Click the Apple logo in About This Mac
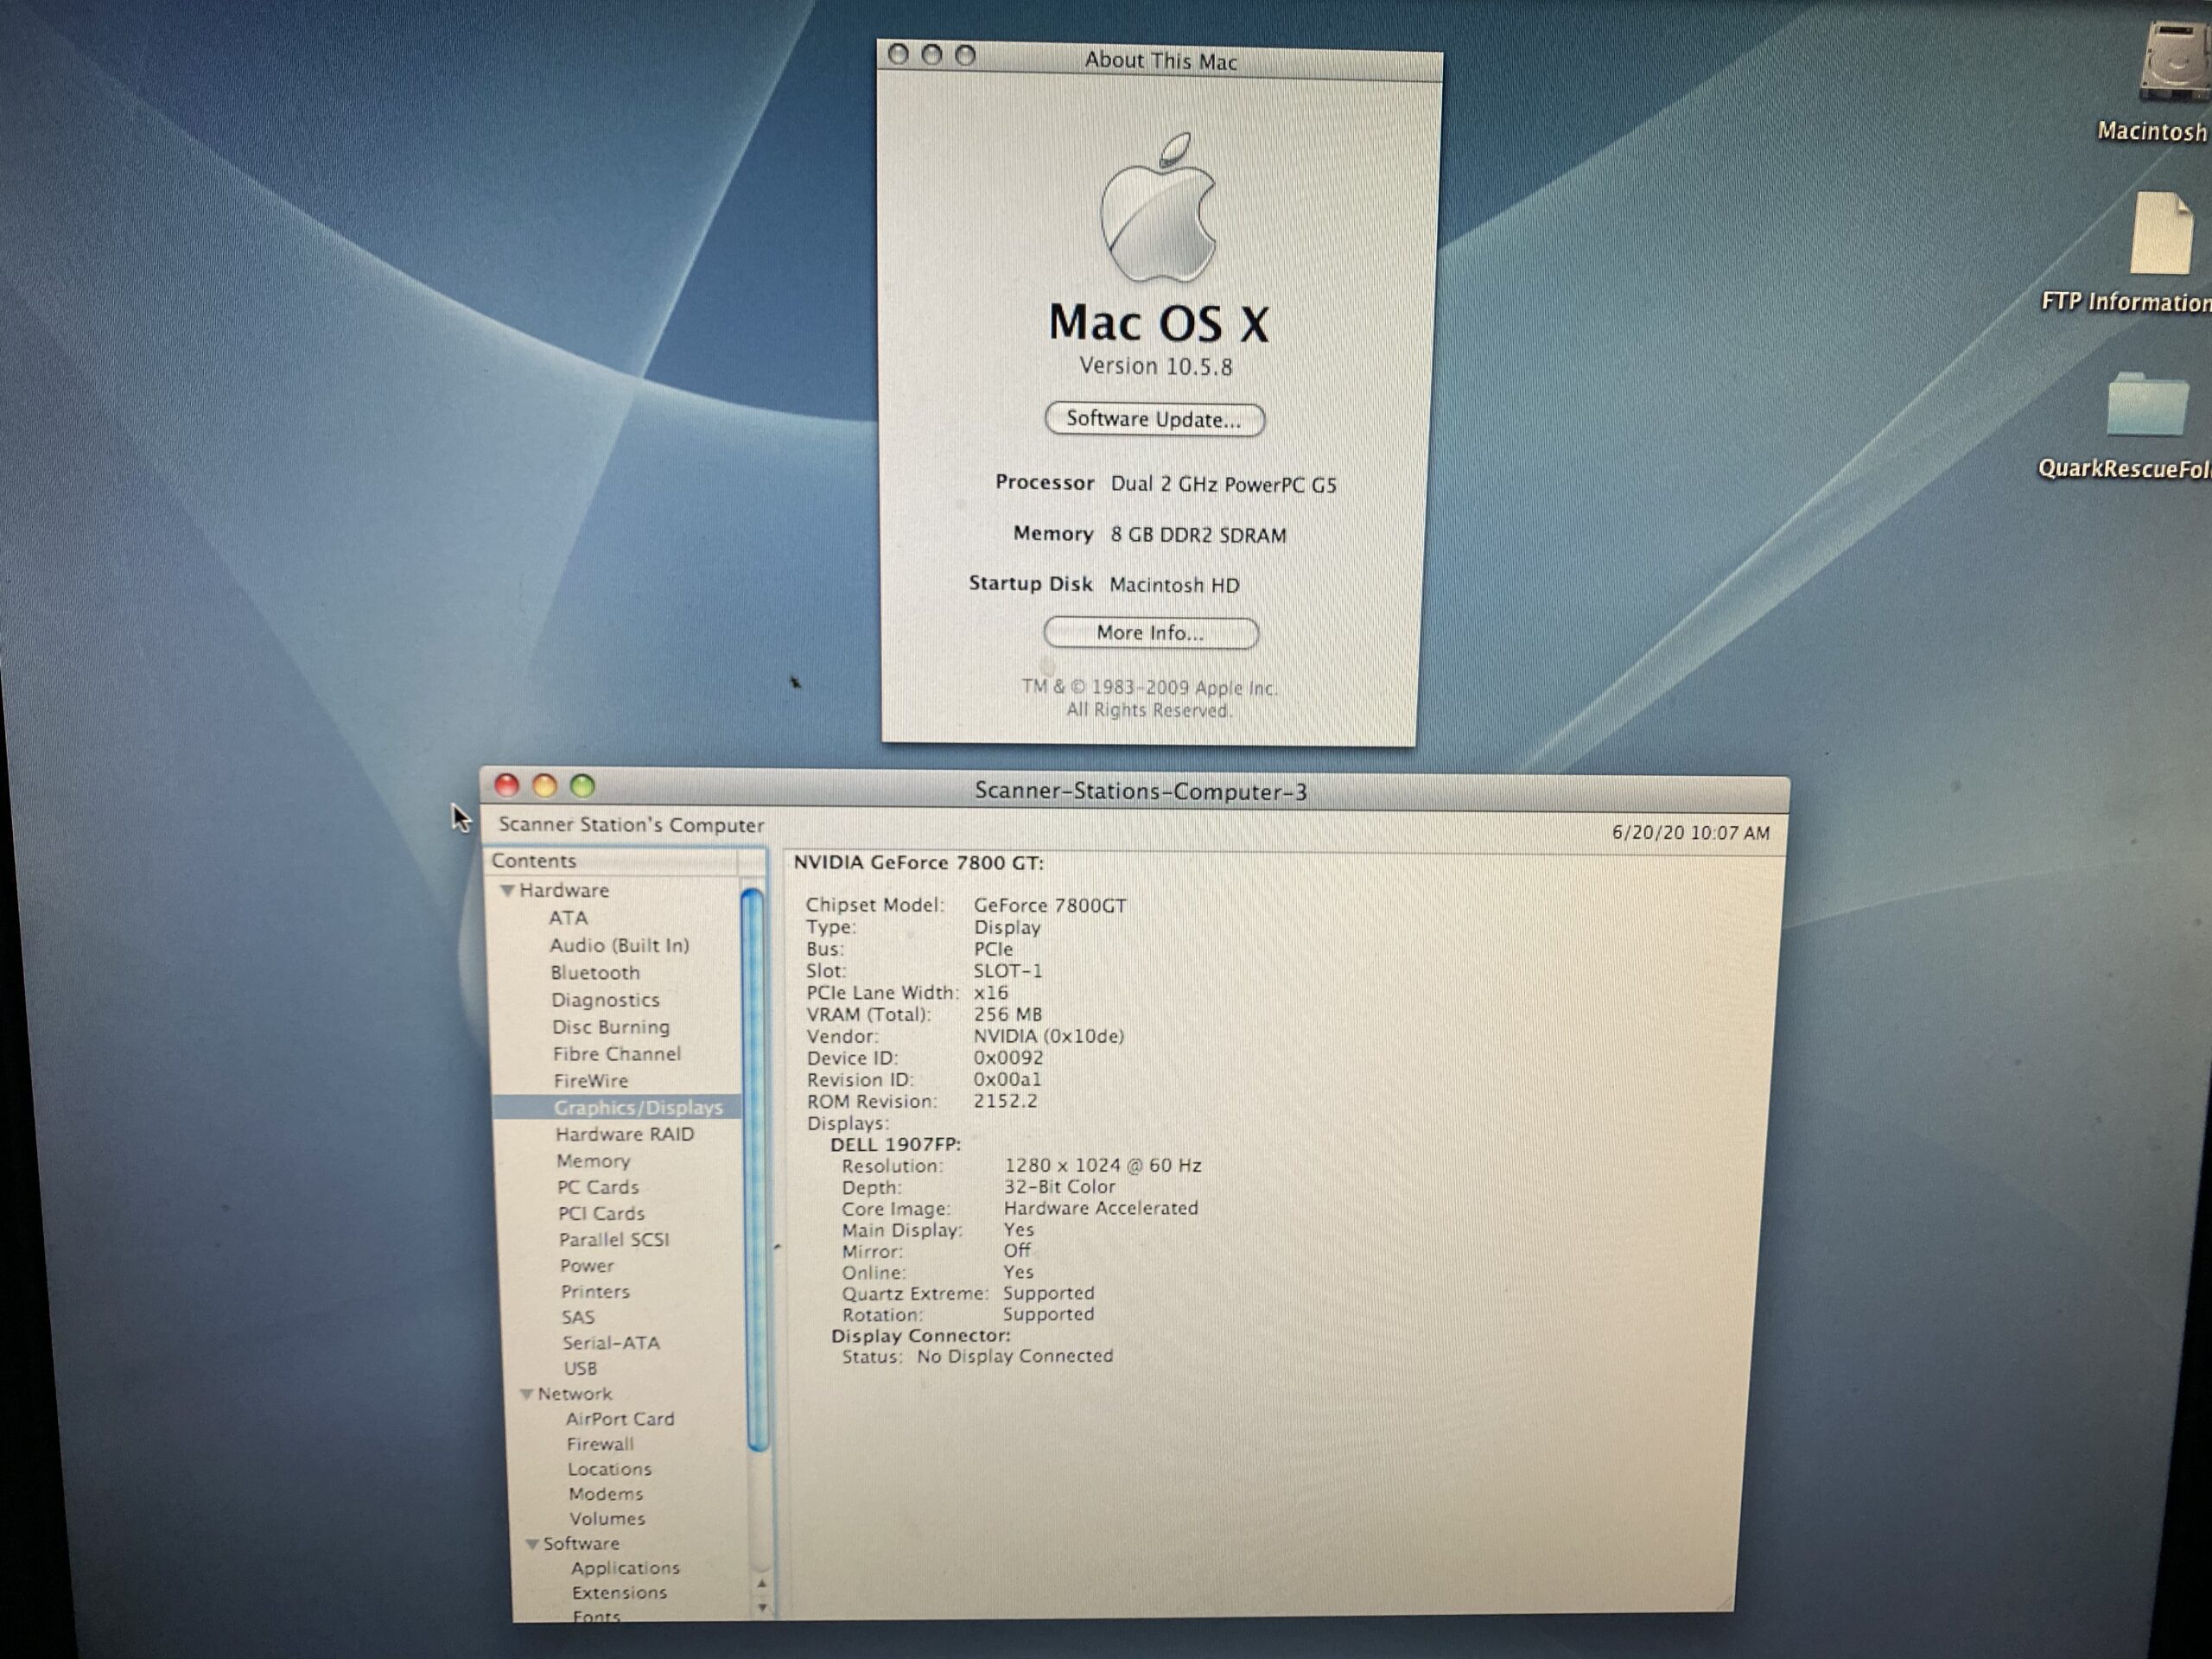 pyautogui.click(x=1158, y=207)
